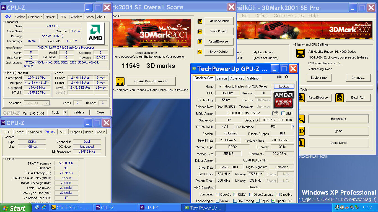Tick the OpenCL checkbox
The width and height of the screenshot is (378, 212).
pyautogui.click(x=218, y=195)
